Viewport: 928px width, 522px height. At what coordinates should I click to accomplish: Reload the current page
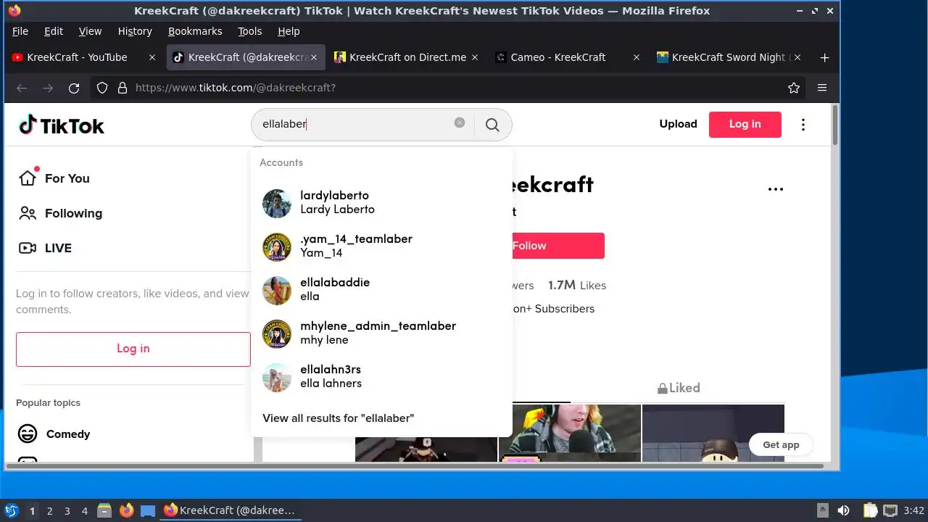[74, 88]
